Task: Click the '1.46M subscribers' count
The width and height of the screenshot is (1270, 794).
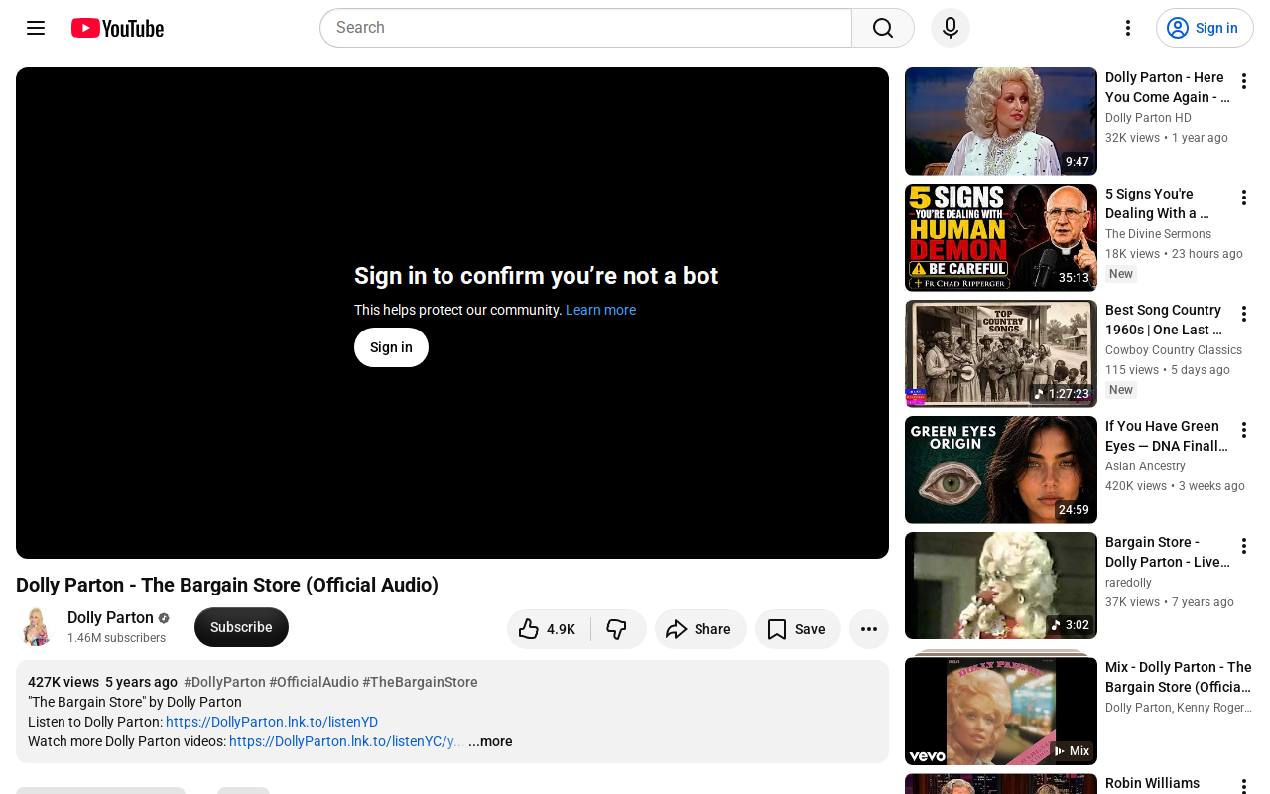Action: (116, 638)
